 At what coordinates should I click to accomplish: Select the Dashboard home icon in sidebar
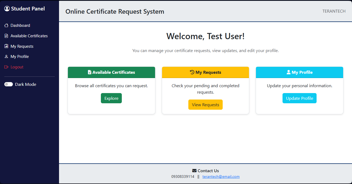pos(6,25)
